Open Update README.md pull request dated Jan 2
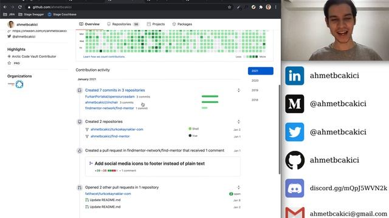Image resolution: width=389 pixels, height=218 pixels. coord(105,207)
